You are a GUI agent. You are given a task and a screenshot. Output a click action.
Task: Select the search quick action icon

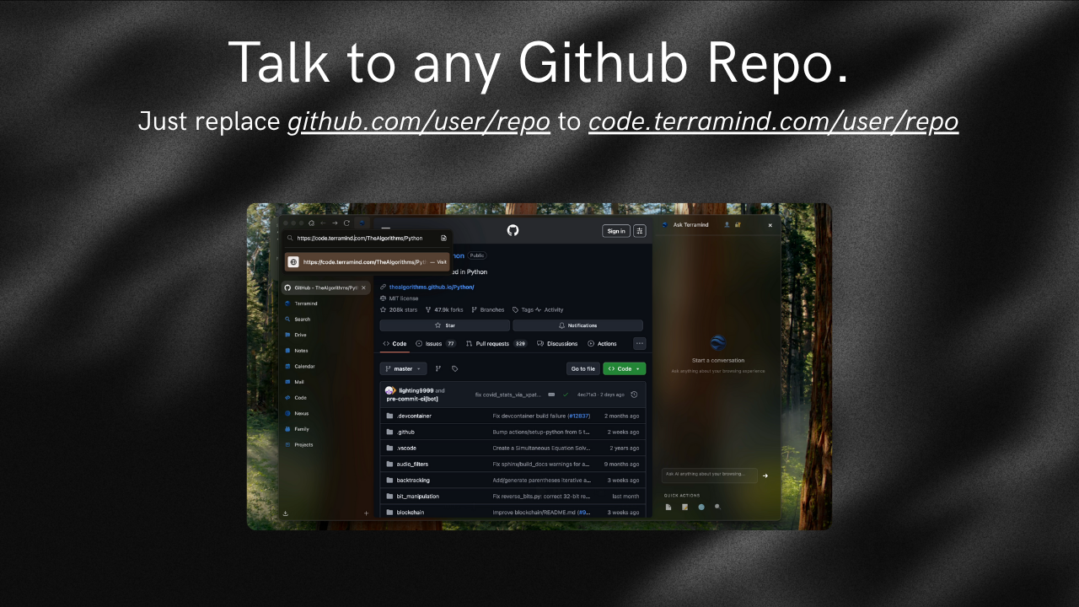717,507
